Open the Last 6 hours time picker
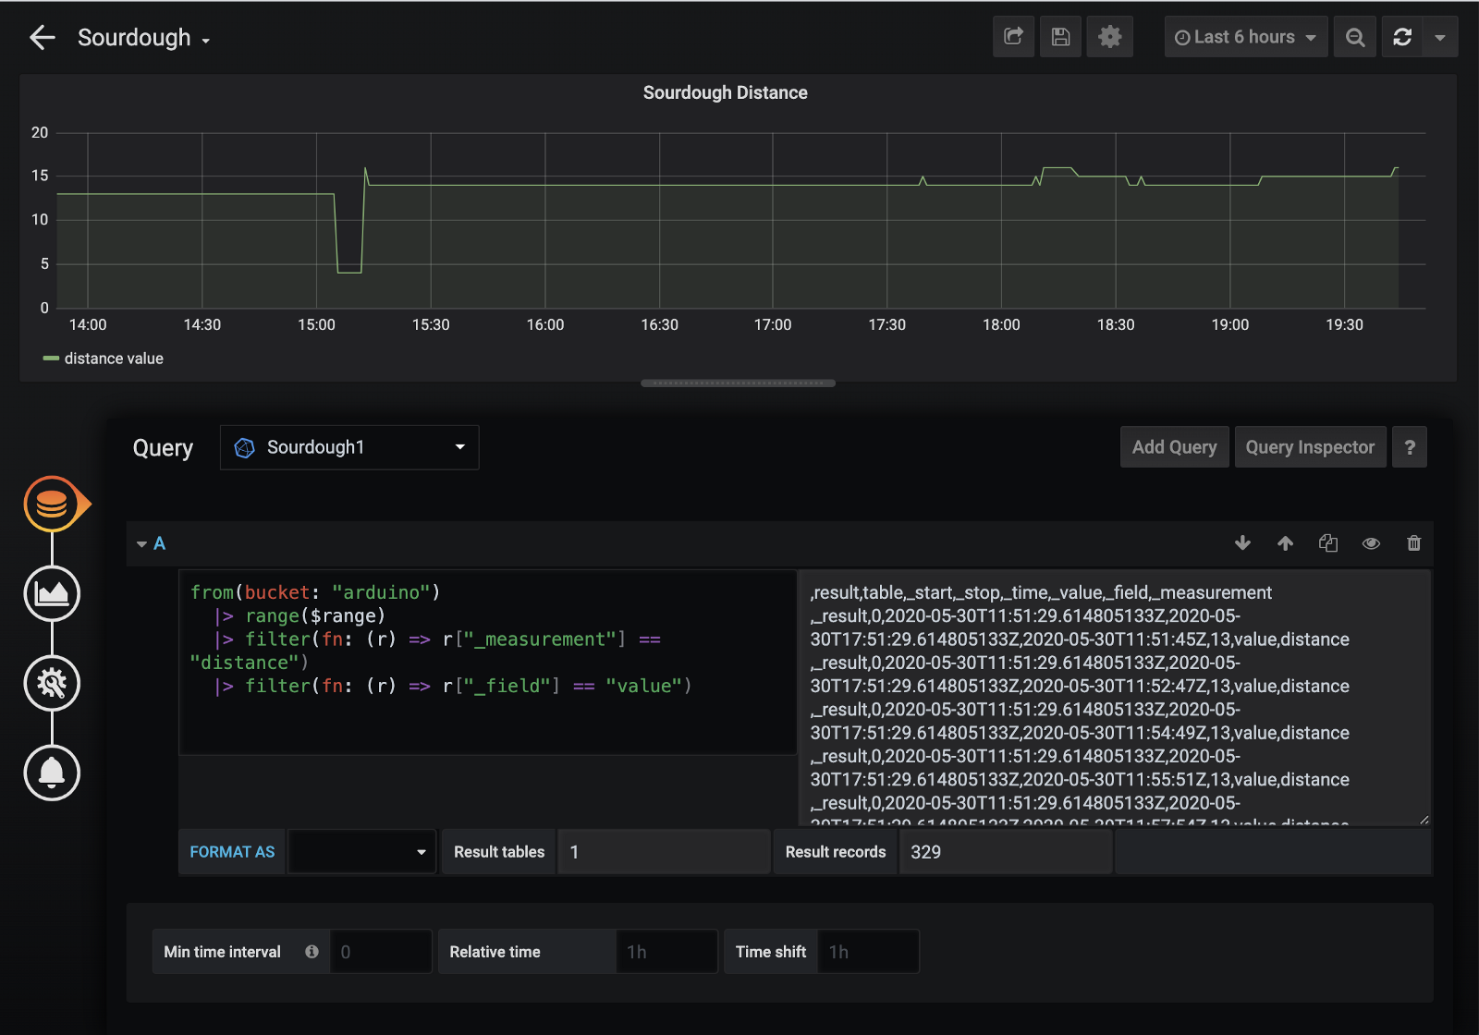Image resolution: width=1479 pixels, height=1035 pixels. (x=1245, y=37)
